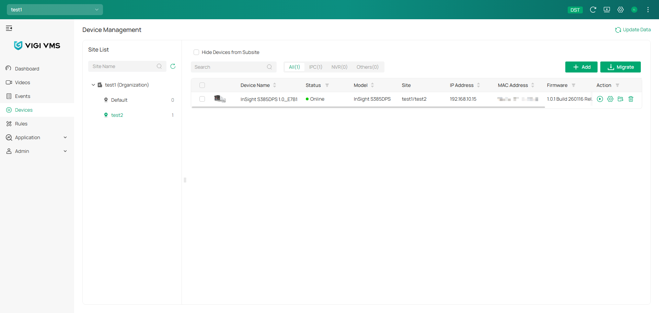Refresh the Site List

click(173, 66)
